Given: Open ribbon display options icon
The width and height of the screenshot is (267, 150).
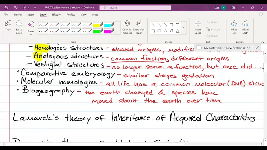Looking at the screenshot, I should pos(233,8).
